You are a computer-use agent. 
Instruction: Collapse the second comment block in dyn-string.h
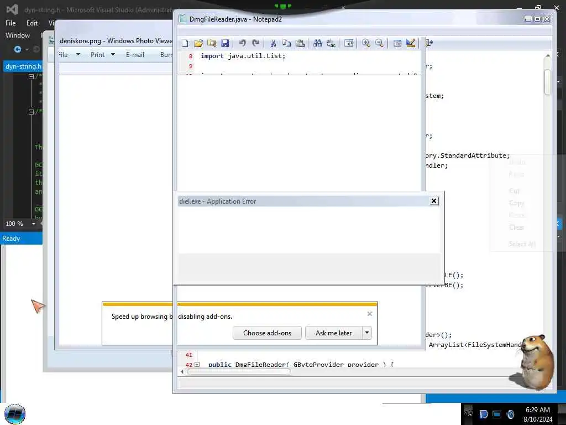tap(31, 112)
